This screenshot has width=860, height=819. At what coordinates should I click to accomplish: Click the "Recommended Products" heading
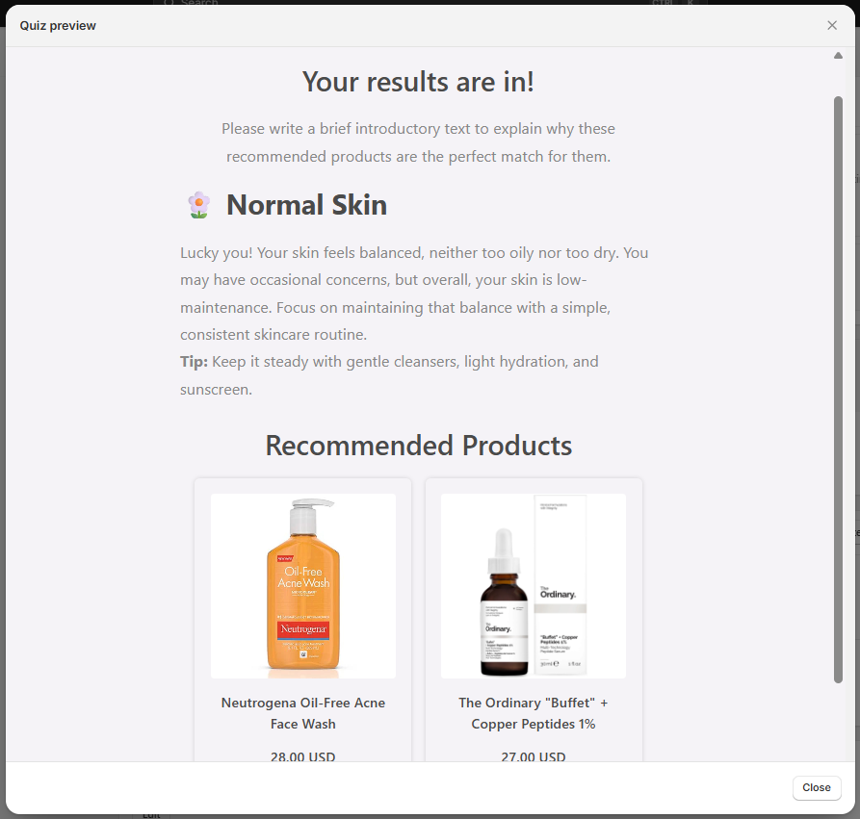pyautogui.click(x=419, y=446)
